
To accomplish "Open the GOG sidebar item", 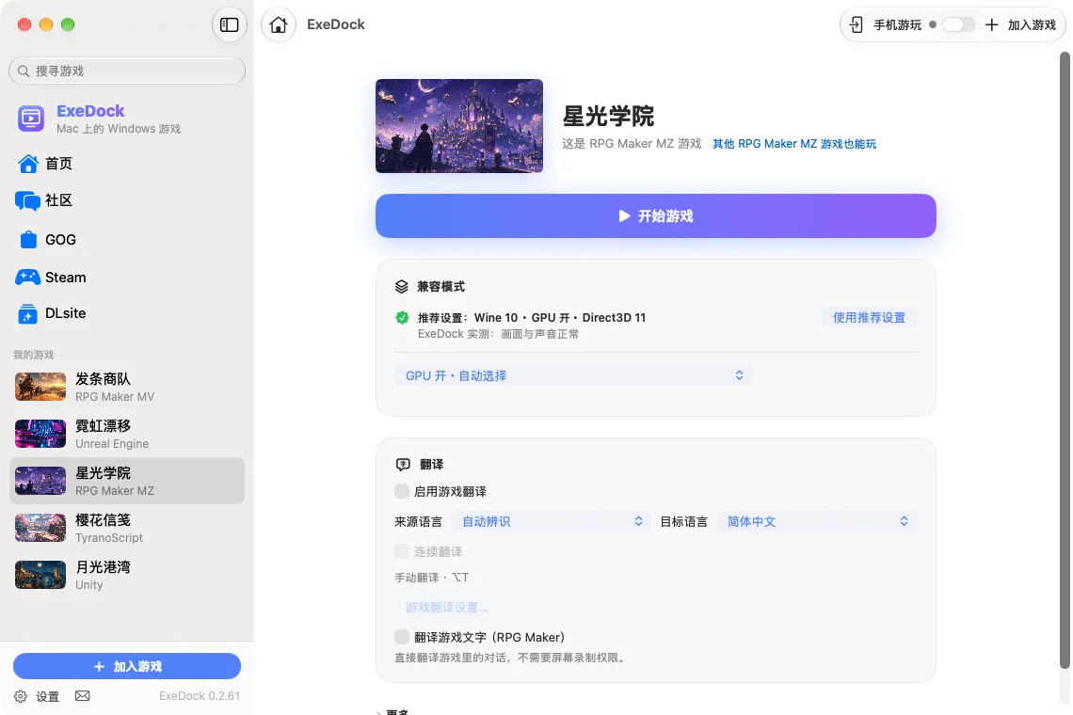I will click(127, 240).
